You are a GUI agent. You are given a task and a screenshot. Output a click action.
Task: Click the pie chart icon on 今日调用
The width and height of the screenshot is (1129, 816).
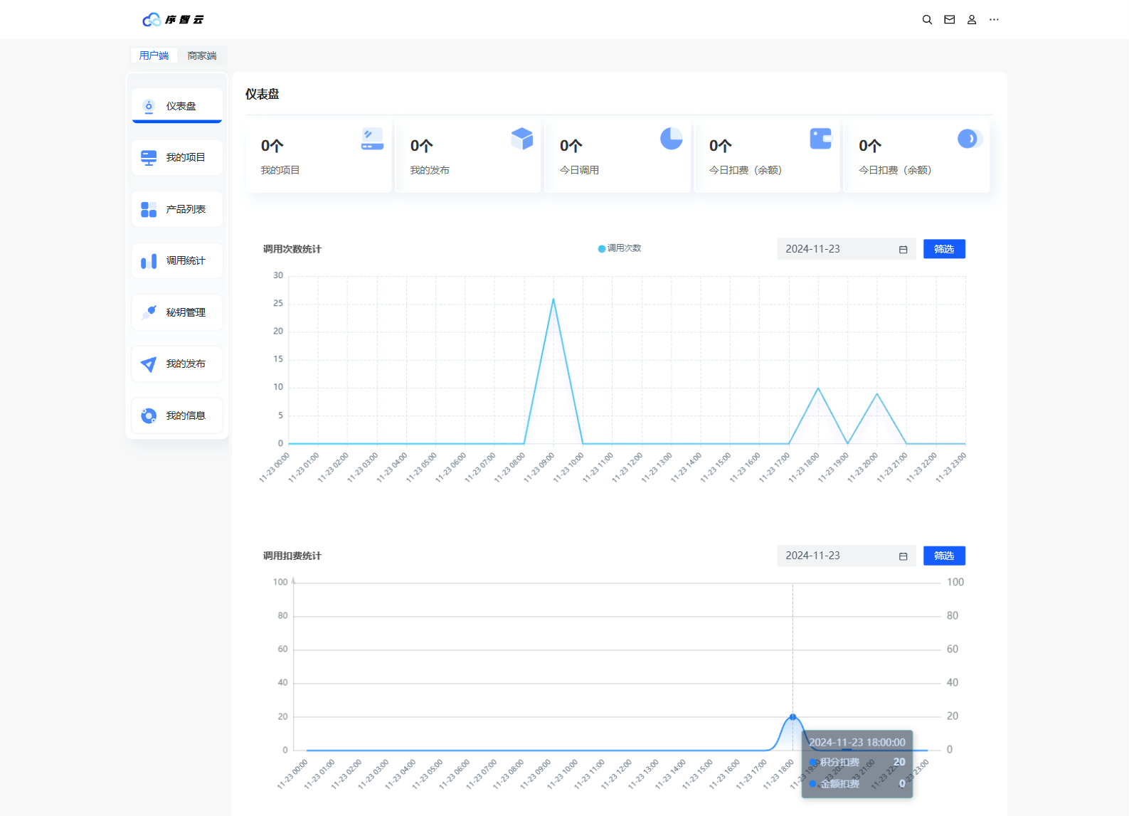672,139
